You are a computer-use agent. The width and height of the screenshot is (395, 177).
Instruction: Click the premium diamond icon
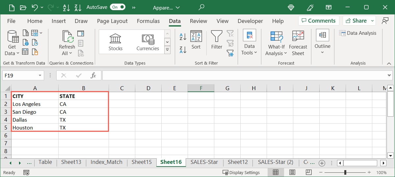pyautogui.click(x=291, y=7)
